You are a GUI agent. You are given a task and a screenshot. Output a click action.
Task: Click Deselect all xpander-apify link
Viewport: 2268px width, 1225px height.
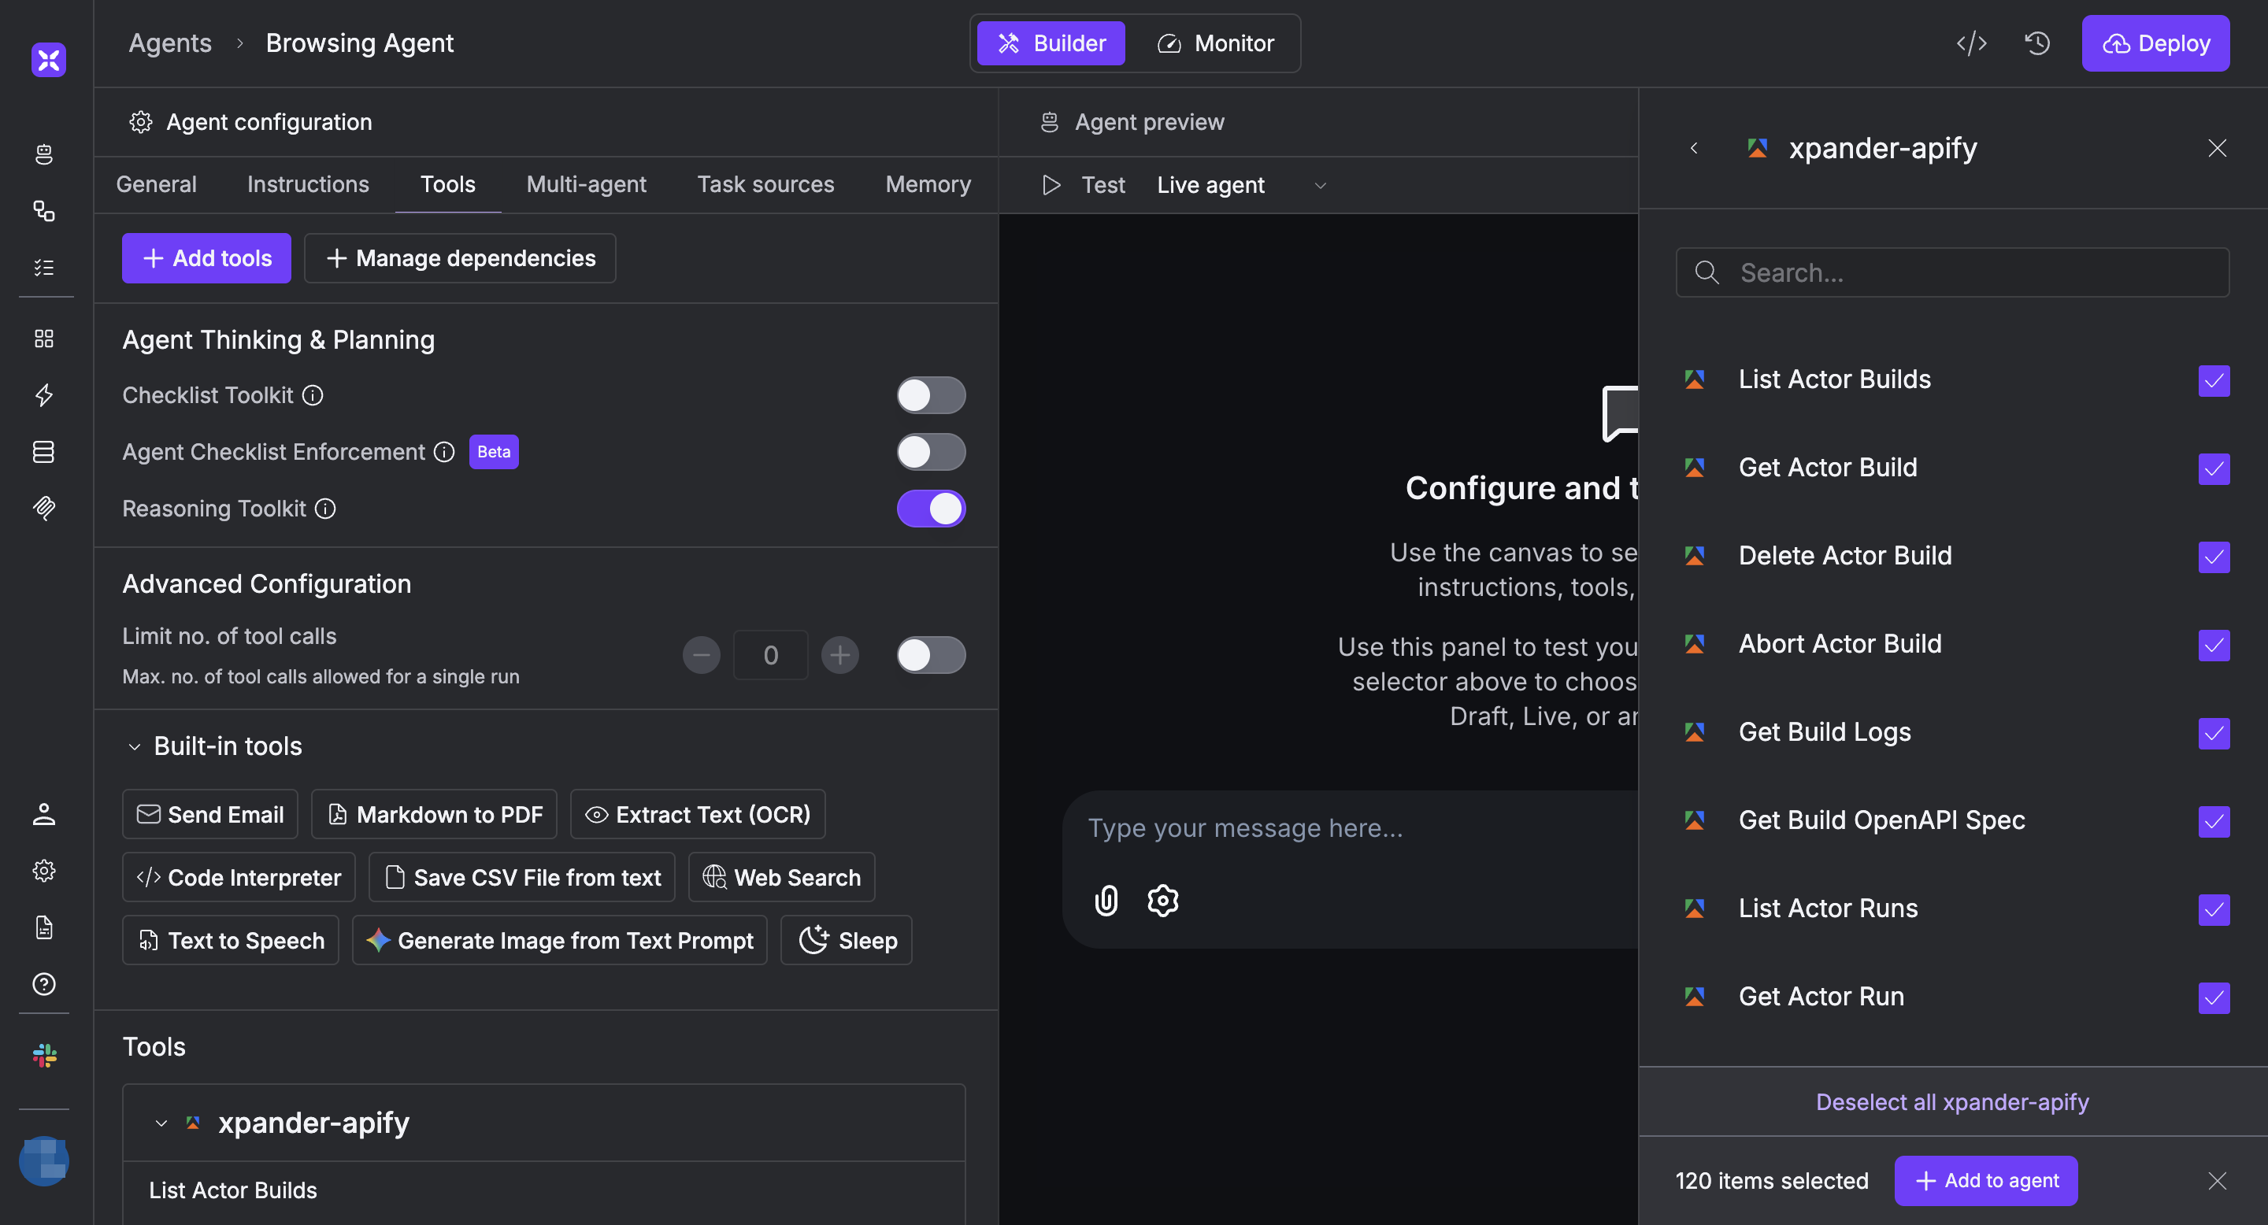pyautogui.click(x=1952, y=1102)
